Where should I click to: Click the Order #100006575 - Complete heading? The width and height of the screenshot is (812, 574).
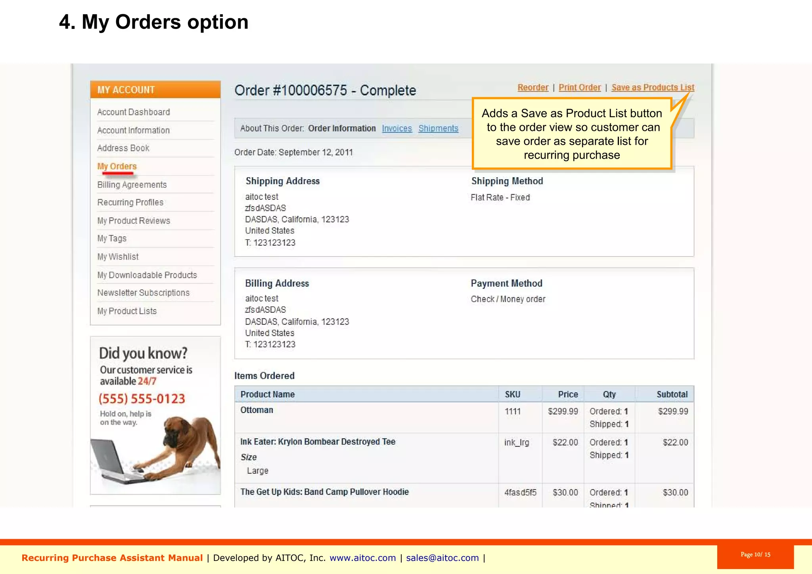coord(325,91)
